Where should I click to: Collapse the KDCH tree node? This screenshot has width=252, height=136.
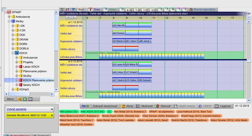pyautogui.click(x=13, y=53)
